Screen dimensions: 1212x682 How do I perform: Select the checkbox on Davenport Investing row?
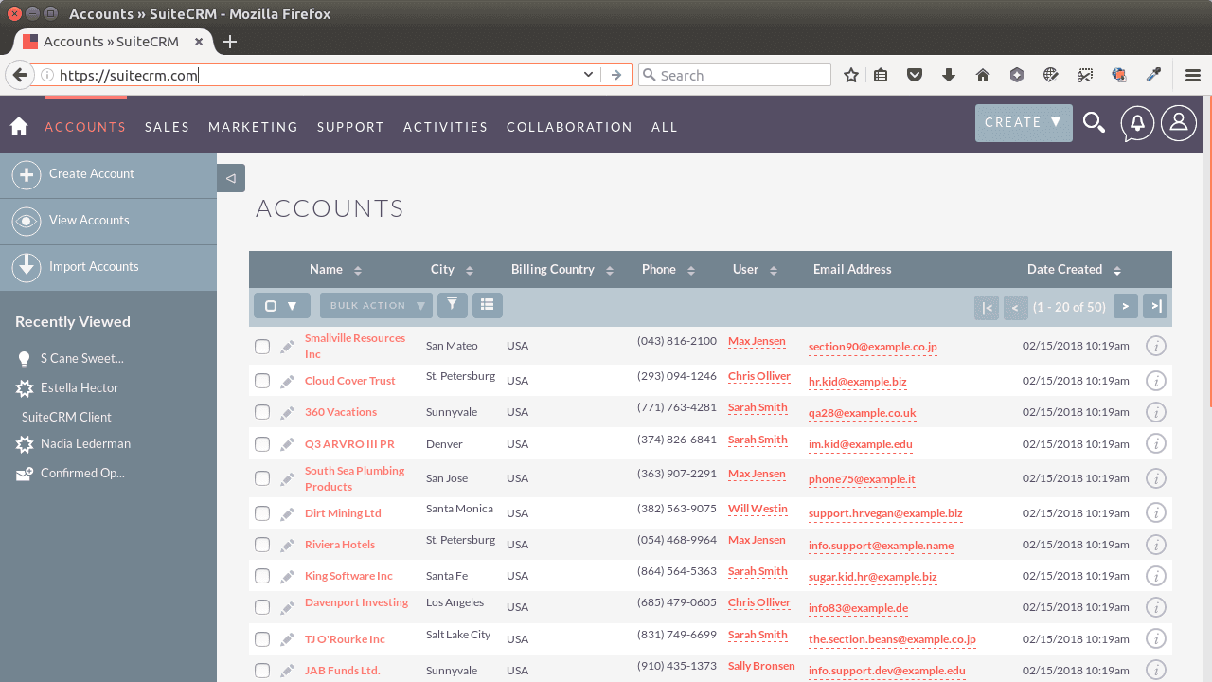[x=262, y=606]
